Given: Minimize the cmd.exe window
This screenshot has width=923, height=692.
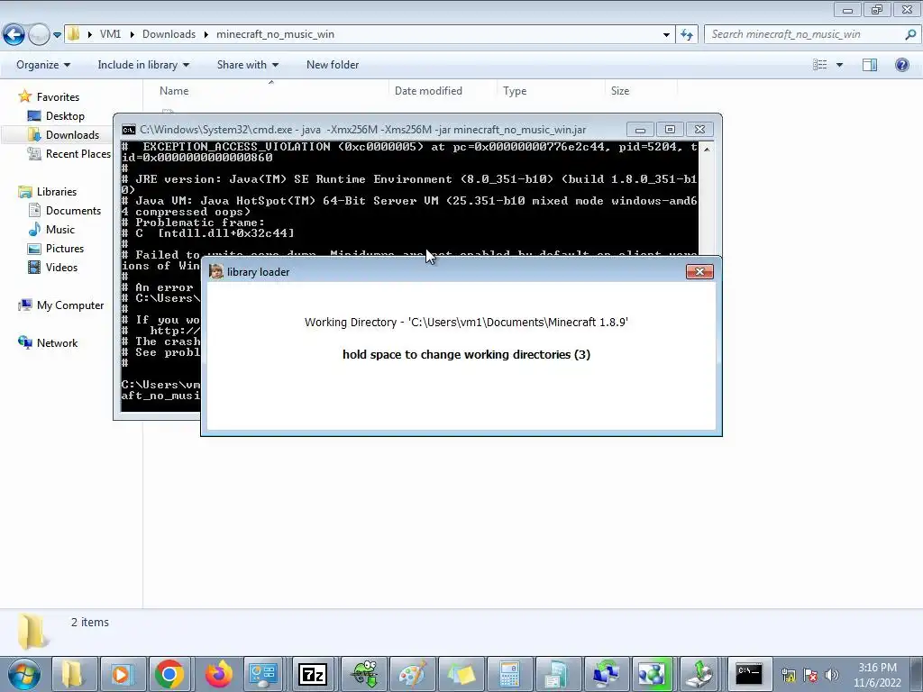Looking at the screenshot, I should 640,130.
